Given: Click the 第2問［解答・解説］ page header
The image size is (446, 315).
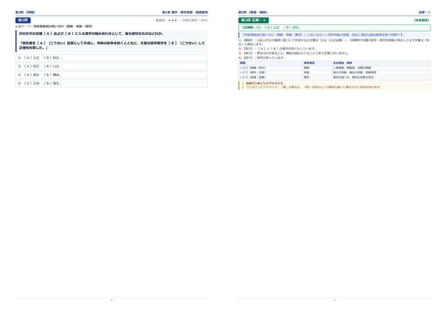Looking at the screenshot, I should tap(253, 13).
